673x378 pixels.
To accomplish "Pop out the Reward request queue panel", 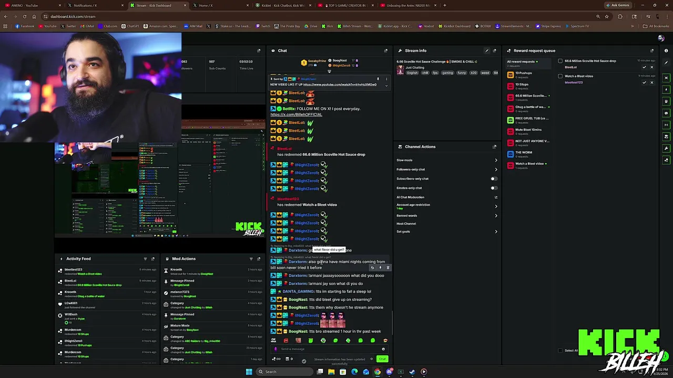I will click(652, 51).
